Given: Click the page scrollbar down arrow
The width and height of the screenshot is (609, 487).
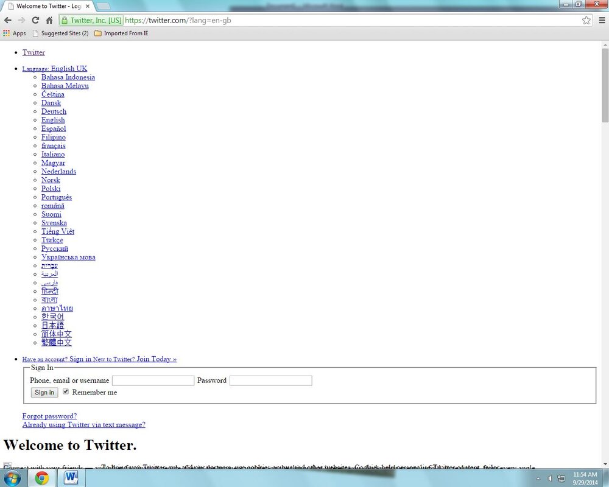Looking at the screenshot, I should (605, 464).
